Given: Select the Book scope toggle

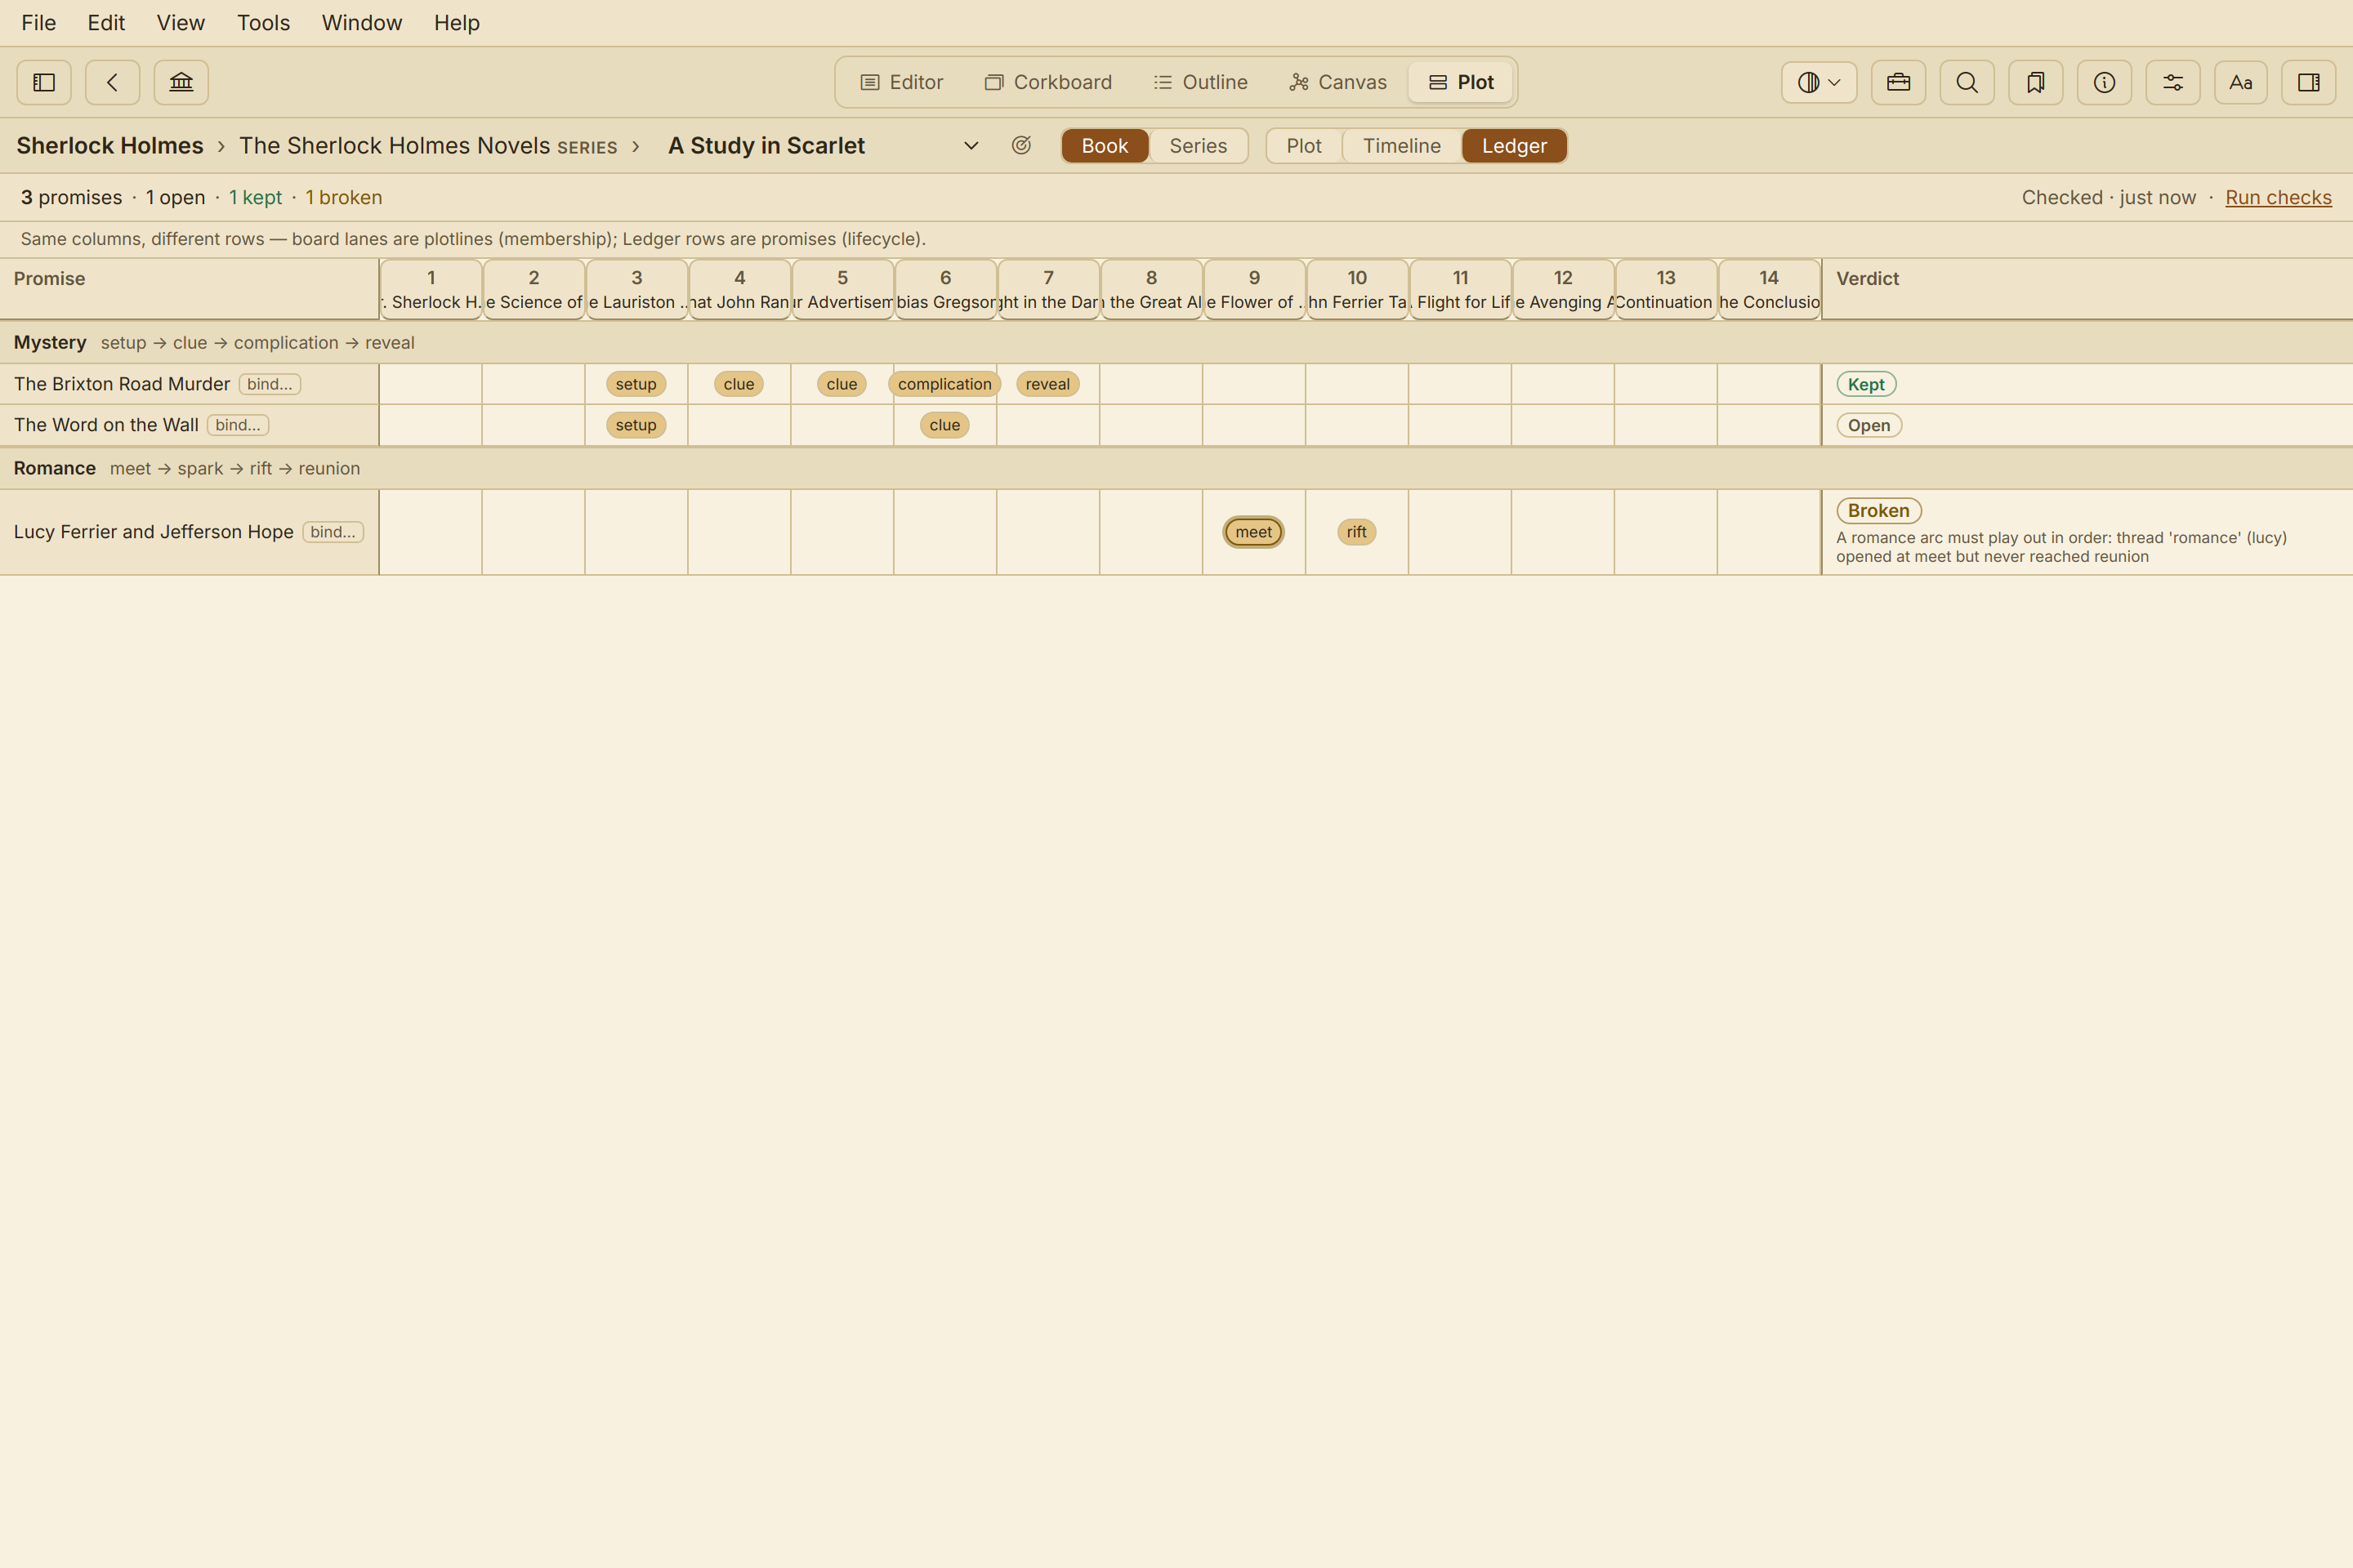Looking at the screenshot, I should (x=1105, y=146).
